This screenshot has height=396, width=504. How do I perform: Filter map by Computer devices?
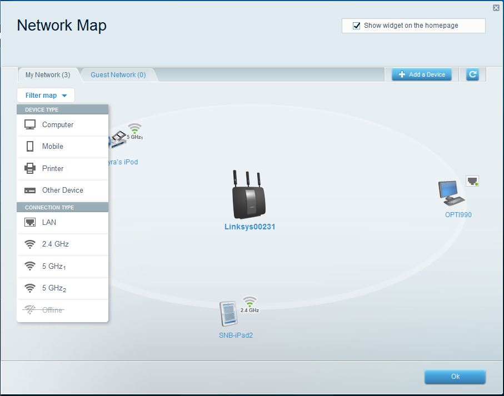click(x=62, y=125)
